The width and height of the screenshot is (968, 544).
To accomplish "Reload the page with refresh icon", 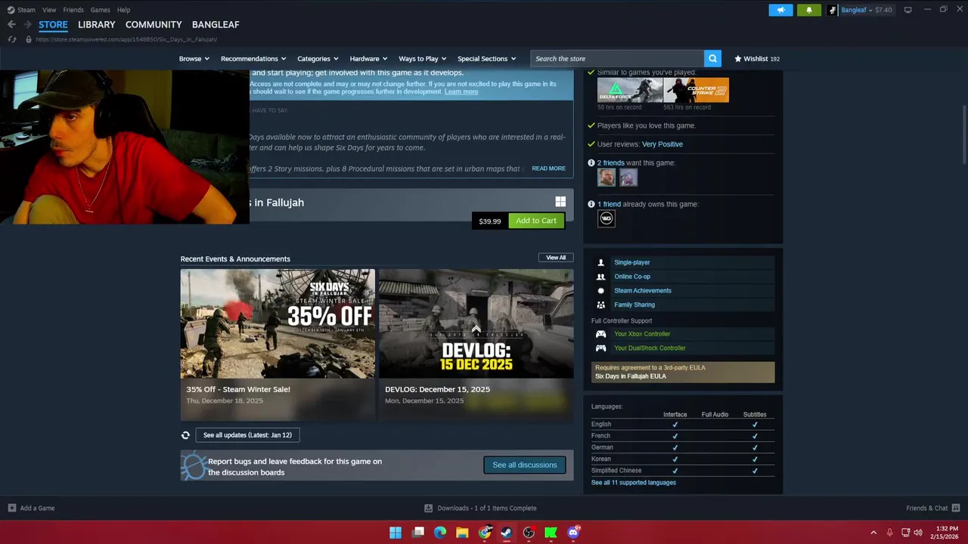I will tap(11, 39).
